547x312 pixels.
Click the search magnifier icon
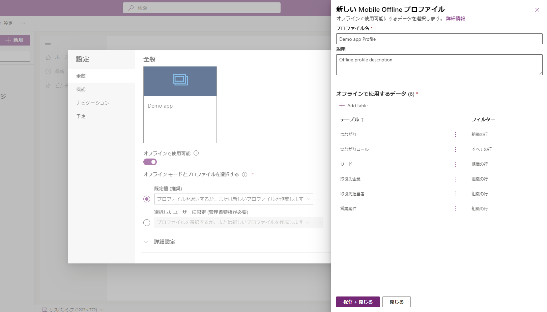pyautogui.click(x=131, y=8)
